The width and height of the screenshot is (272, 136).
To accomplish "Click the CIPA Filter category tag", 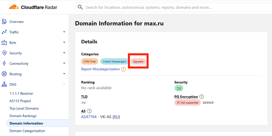I will (x=90, y=61).
